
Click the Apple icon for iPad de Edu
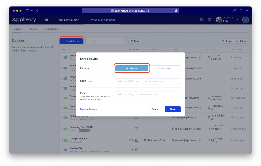pos(66,150)
